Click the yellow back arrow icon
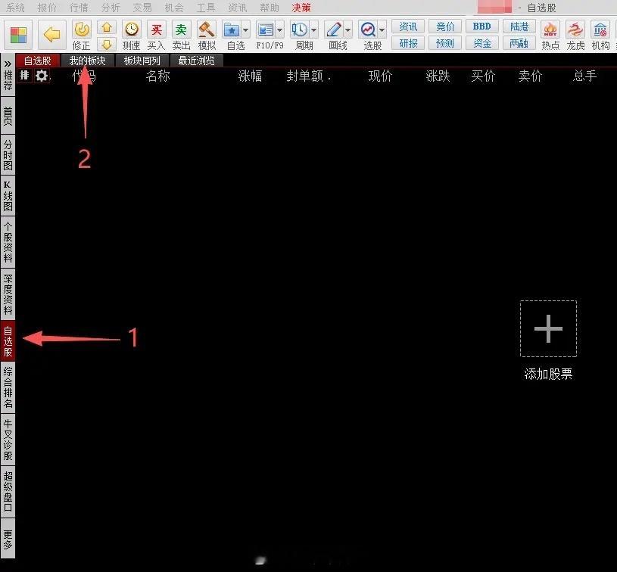The width and height of the screenshot is (617, 572). [50, 33]
